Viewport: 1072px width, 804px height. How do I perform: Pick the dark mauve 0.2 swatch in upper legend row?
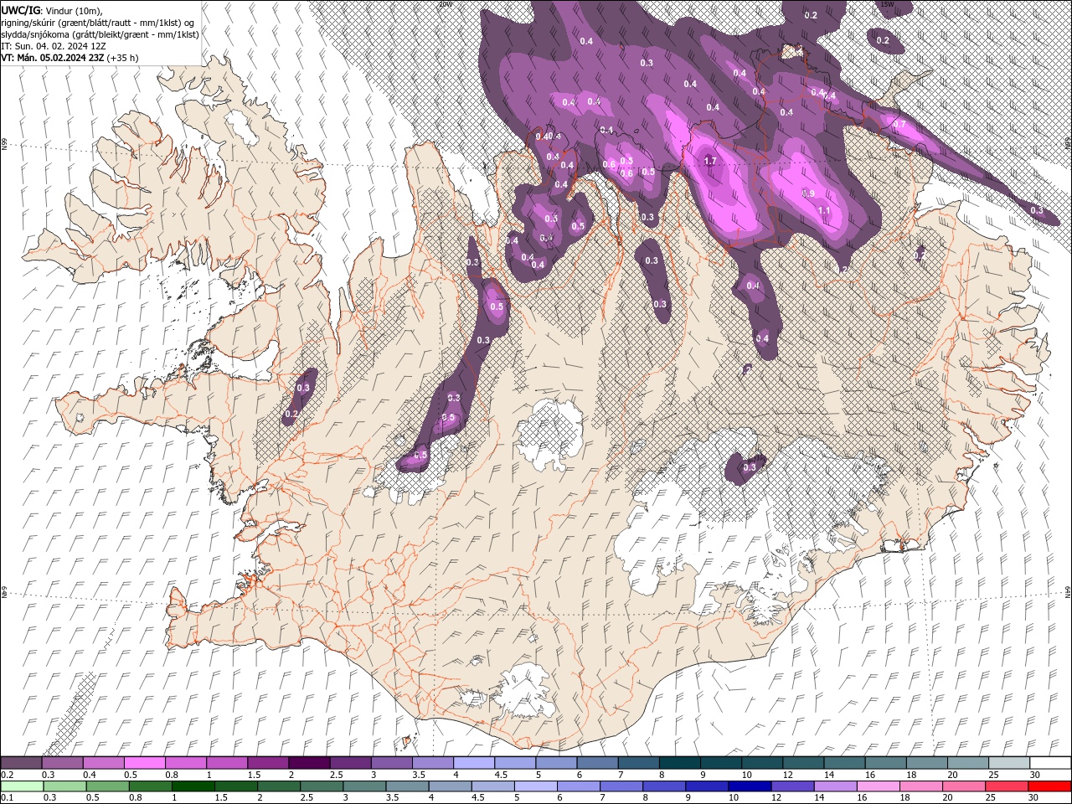(x=21, y=763)
